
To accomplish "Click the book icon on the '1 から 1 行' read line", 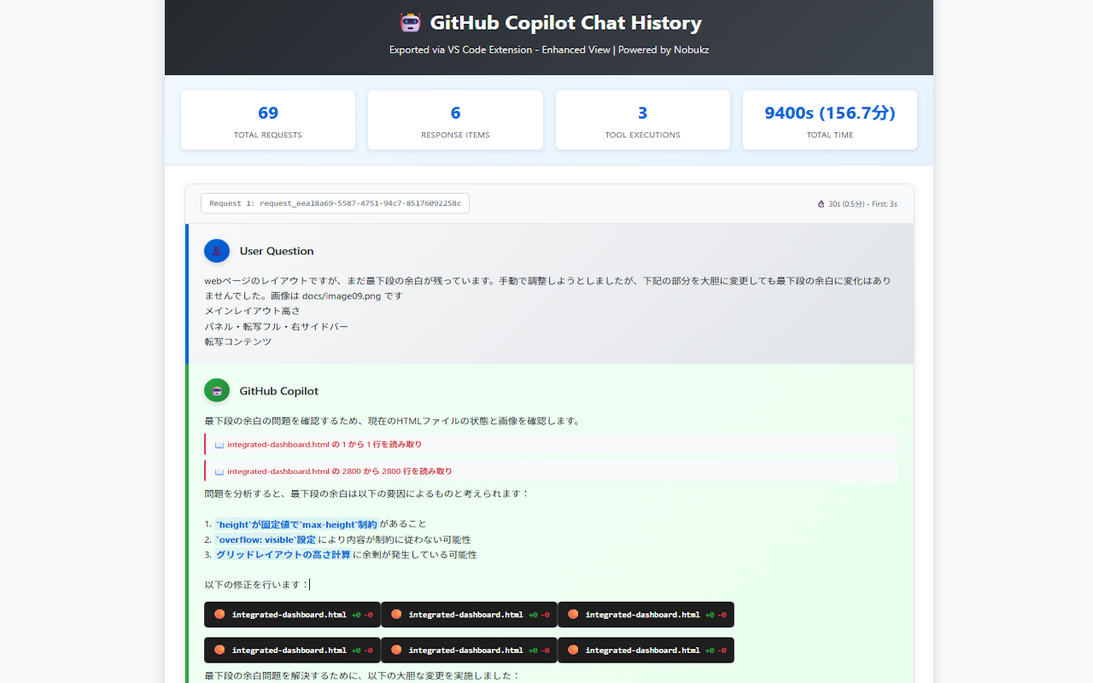I will [x=219, y=445].
